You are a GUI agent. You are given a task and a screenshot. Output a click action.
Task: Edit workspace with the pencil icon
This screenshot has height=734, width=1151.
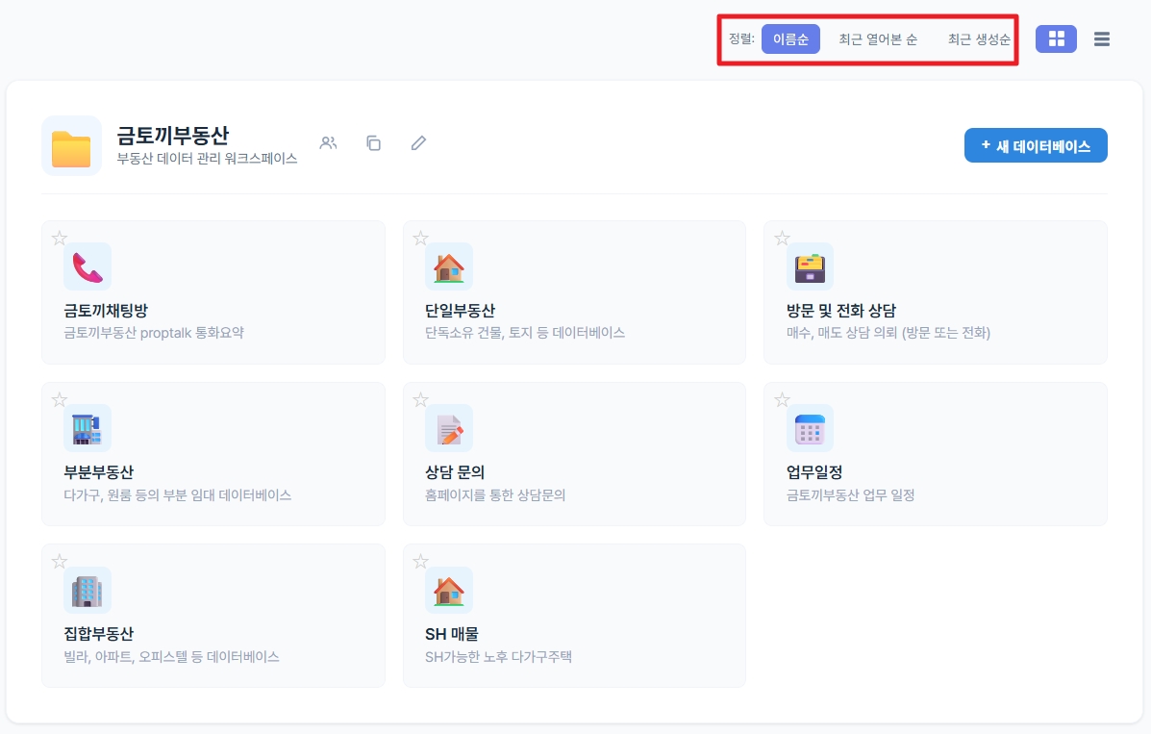pos(418,142)
